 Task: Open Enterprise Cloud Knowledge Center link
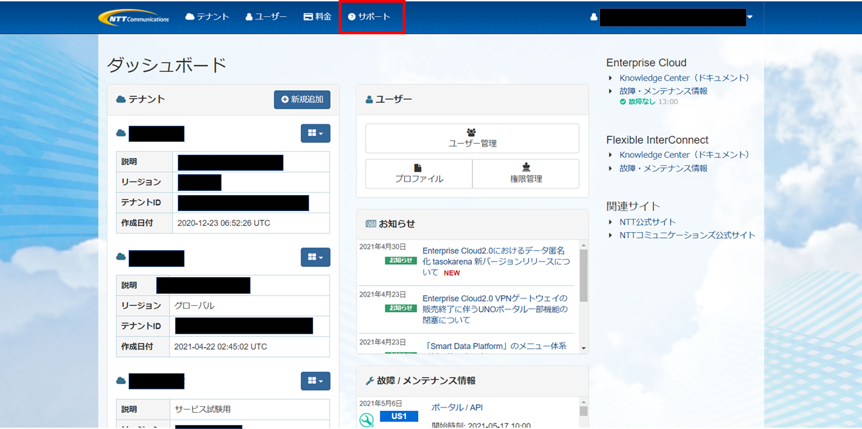pyautogui.click(x=684, y=78)
